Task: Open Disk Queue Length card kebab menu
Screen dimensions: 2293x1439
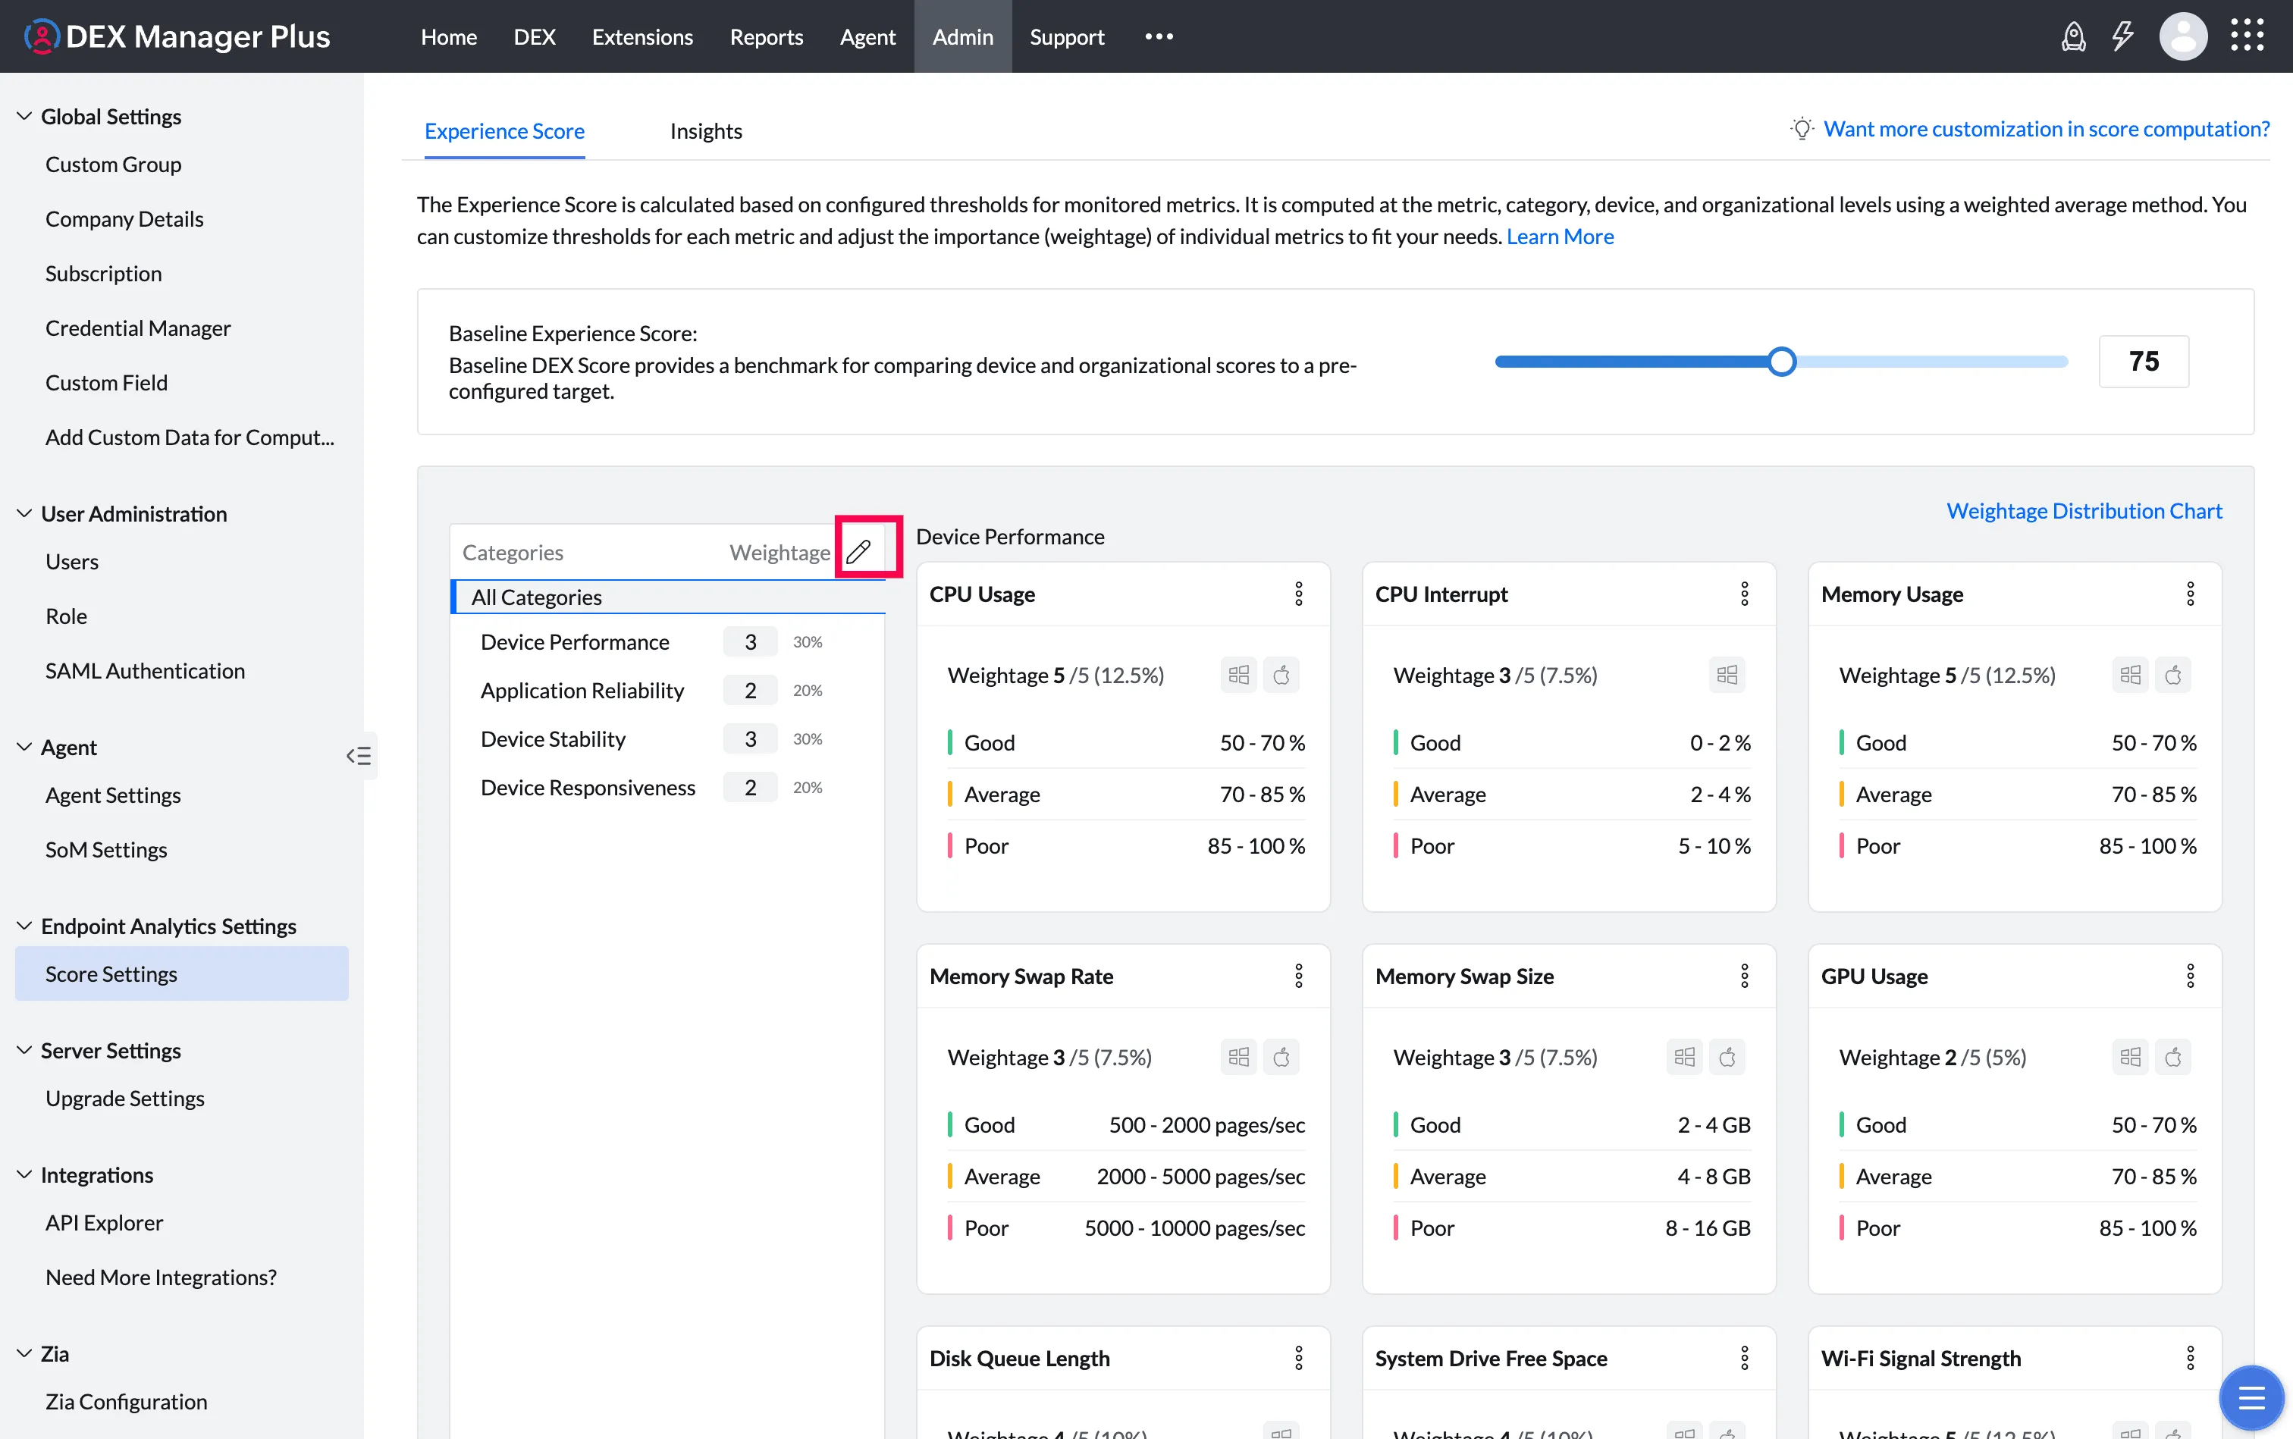Action: point(1298,1358)
